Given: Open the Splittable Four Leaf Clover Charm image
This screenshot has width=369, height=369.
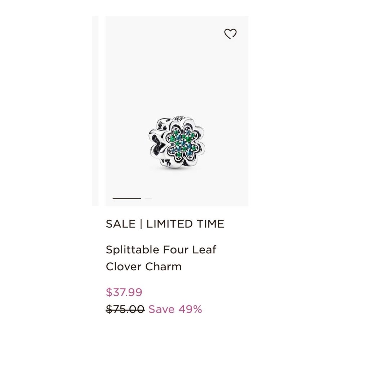Looking at the screenshot, I should click(177, 111).
